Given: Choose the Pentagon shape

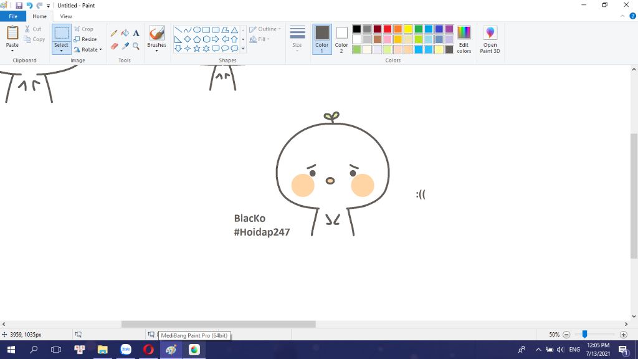Looking at the screenshot, I should point(197,39).
